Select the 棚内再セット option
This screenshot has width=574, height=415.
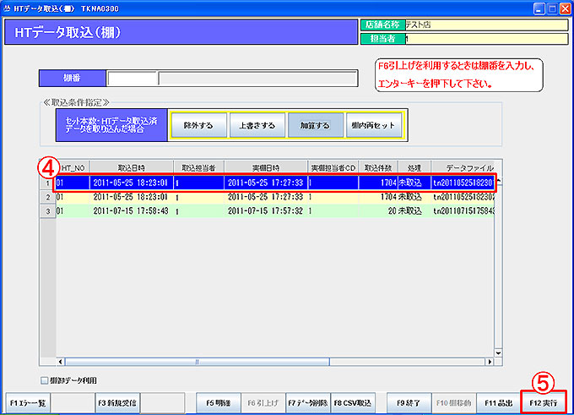(374, 126)
